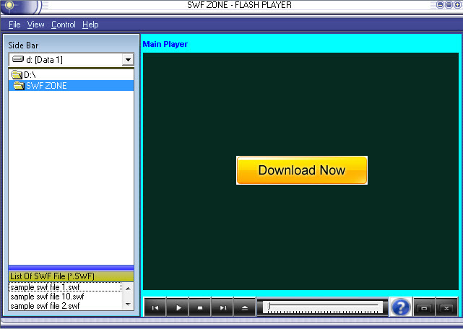463x329 pixels.
Task: Click the drive icon in the drive selector
Action: tap(18, 59)
